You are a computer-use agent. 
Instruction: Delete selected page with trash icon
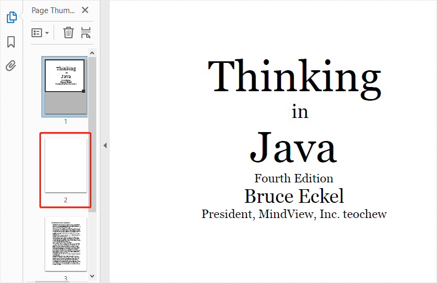(x=68, y=32)
